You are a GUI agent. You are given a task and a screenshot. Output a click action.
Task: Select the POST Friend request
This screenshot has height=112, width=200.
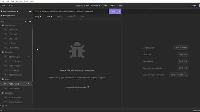14,84
